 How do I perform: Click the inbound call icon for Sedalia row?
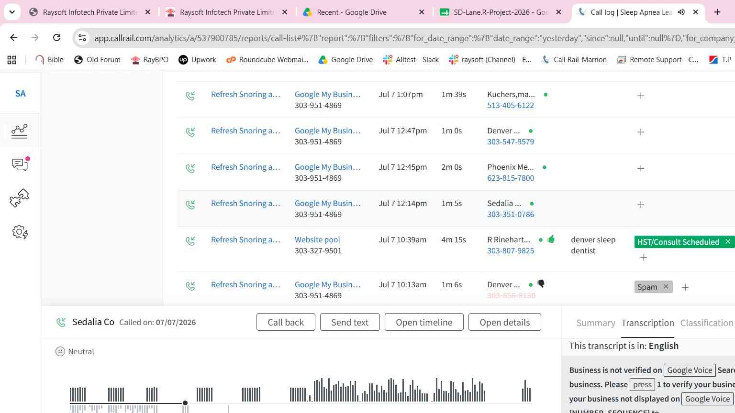(x=190, y=204)
